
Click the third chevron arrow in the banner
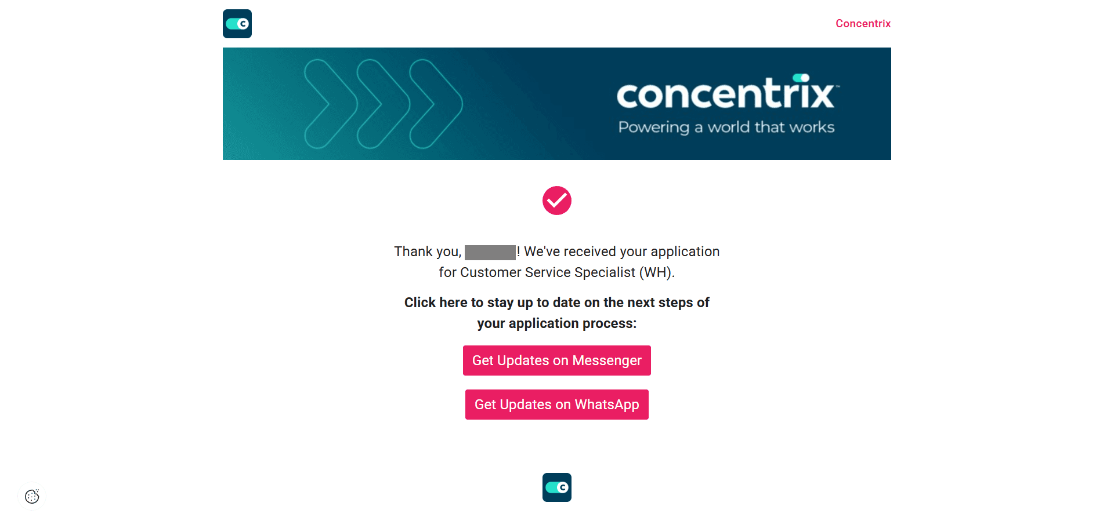(436, 104)
